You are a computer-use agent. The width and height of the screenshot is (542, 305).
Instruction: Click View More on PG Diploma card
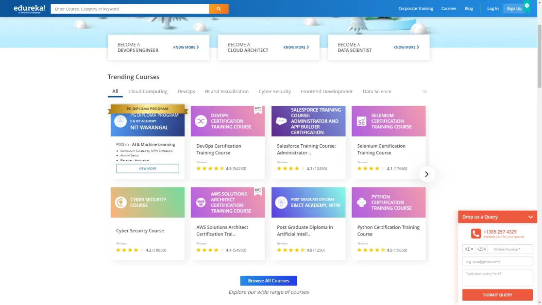point(148,169)
